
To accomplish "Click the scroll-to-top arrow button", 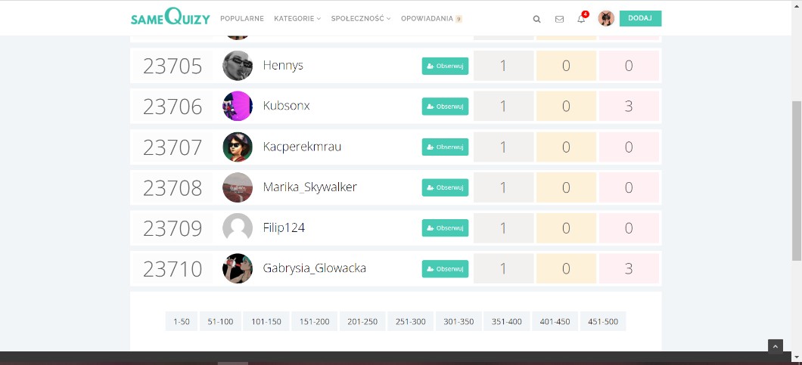I will click(775, 347).
